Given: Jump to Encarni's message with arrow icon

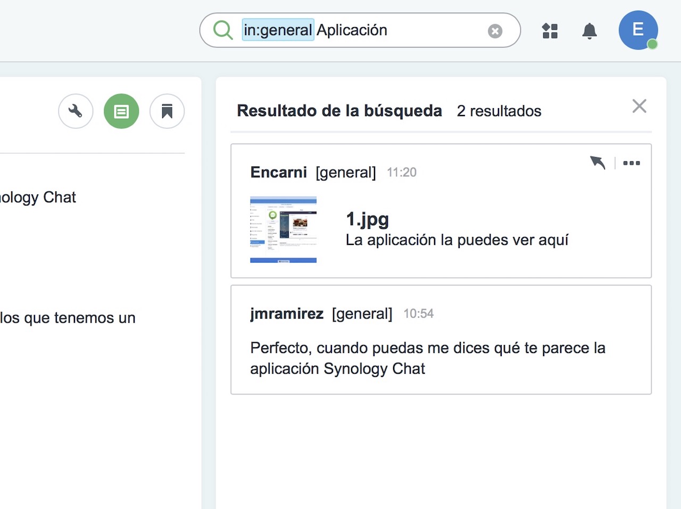Looking at the screenshot, I should point(598,162).
